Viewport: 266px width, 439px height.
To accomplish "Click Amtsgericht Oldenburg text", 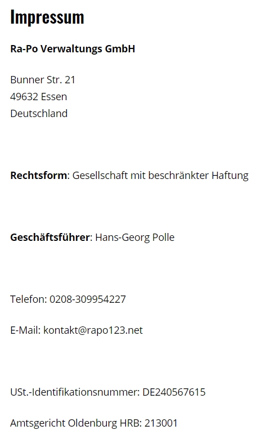I will pyautogui.click(x=64, y=423).
